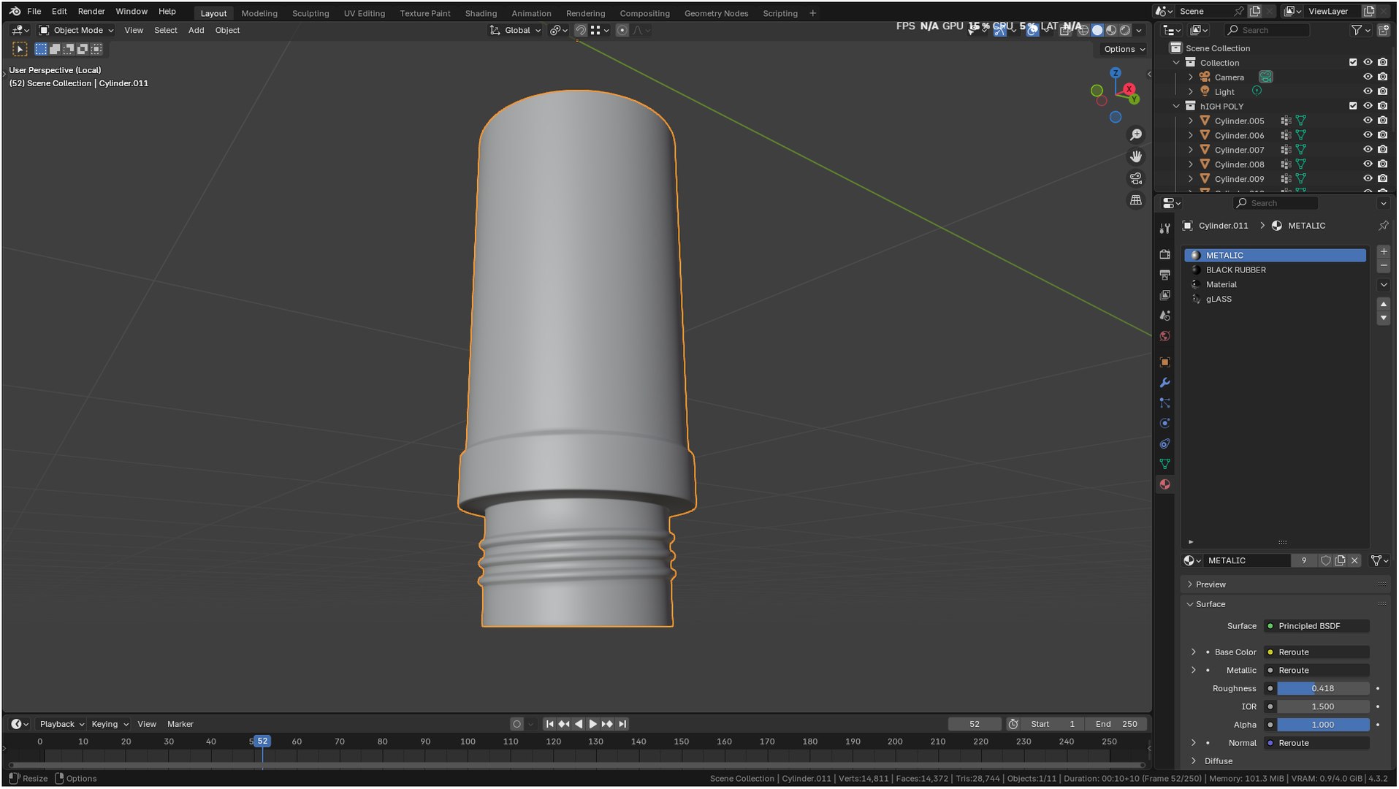Add a material slot with plus
Screen dimensions: 1399x789
tap(1383, 252)
